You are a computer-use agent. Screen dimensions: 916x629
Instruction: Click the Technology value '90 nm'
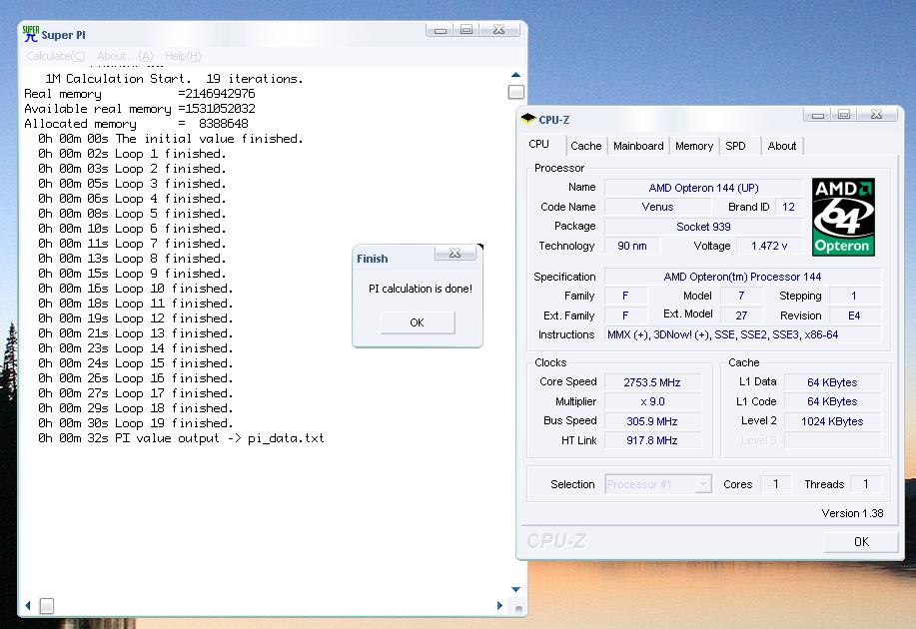[632, 246]
